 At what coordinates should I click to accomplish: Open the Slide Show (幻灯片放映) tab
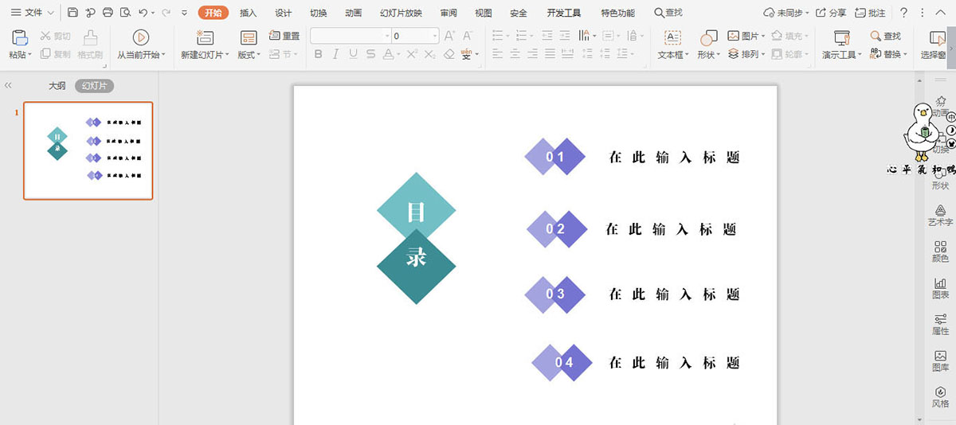click(401, 13)
